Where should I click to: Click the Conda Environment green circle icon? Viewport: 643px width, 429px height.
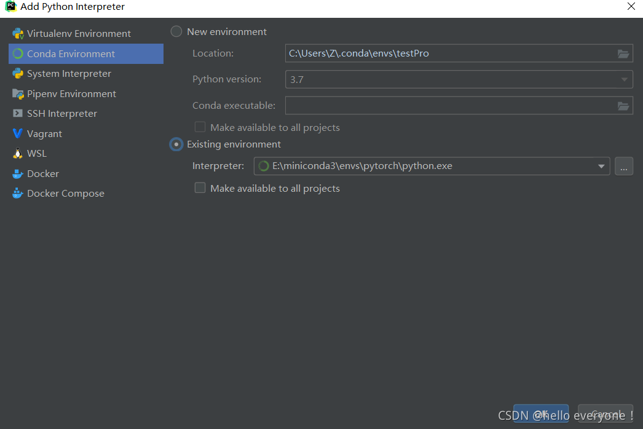pos(18,53)
